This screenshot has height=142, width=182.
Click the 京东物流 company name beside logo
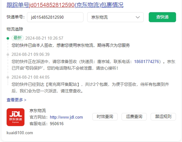coord(38,110)
